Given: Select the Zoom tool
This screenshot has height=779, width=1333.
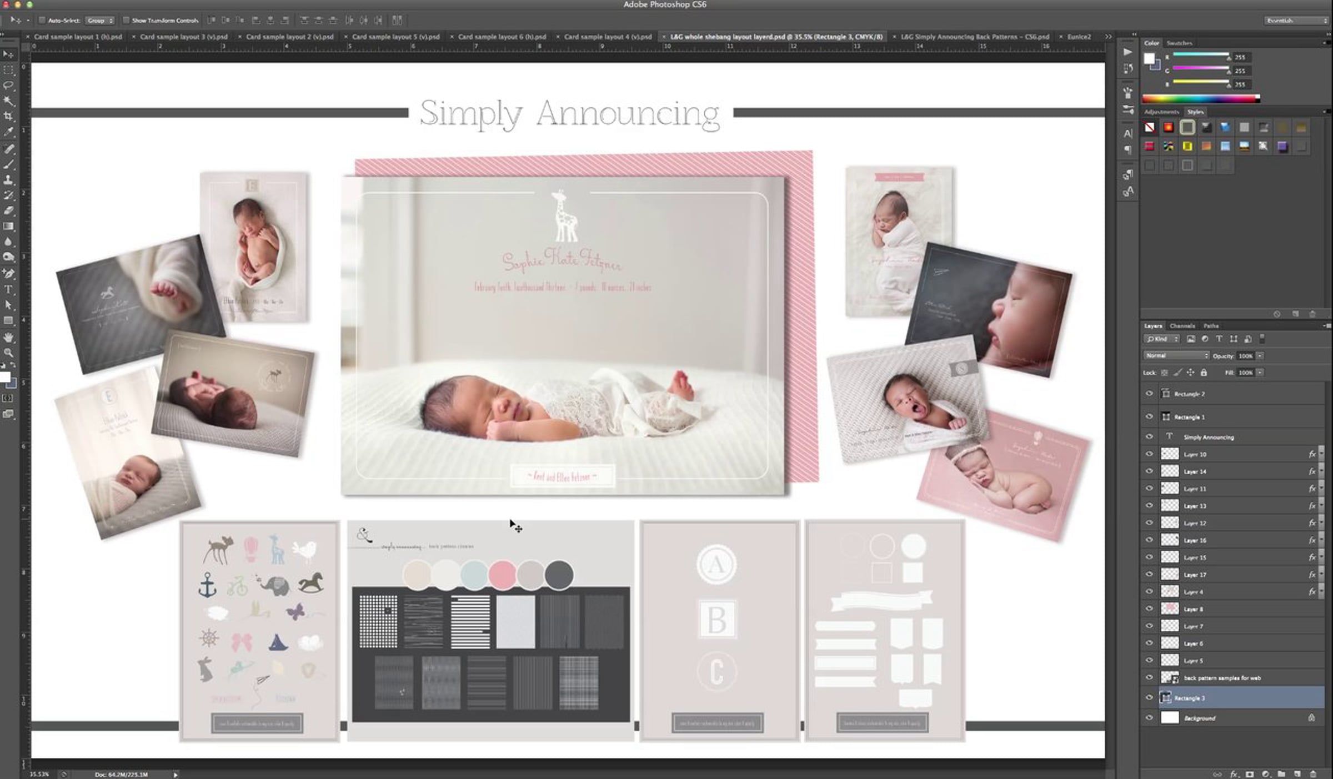Looking at the screenshot, I should (x=8, y=353).
